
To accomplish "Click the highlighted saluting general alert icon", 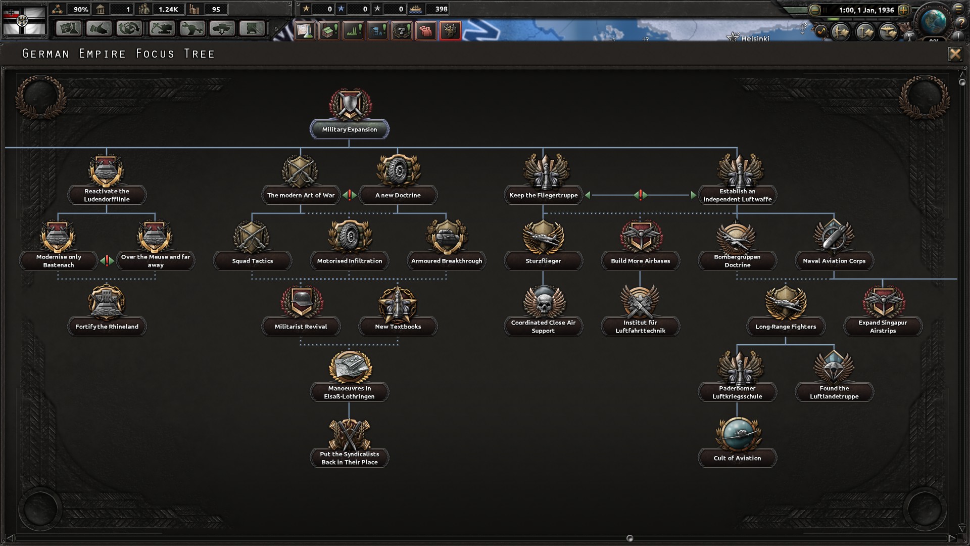I will point(450,31).
